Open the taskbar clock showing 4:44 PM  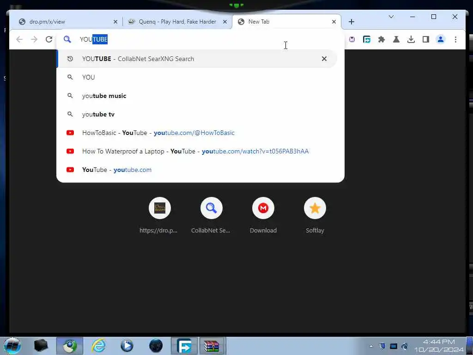[x=439, y=346]
